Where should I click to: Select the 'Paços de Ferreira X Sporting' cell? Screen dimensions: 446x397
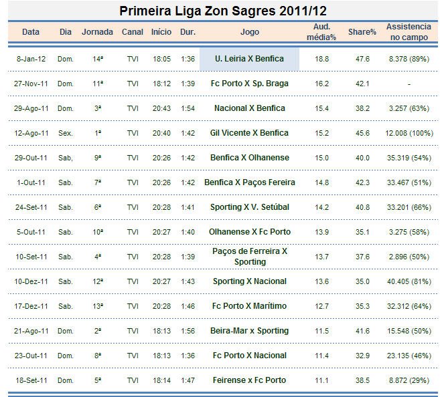pos(250,257)
